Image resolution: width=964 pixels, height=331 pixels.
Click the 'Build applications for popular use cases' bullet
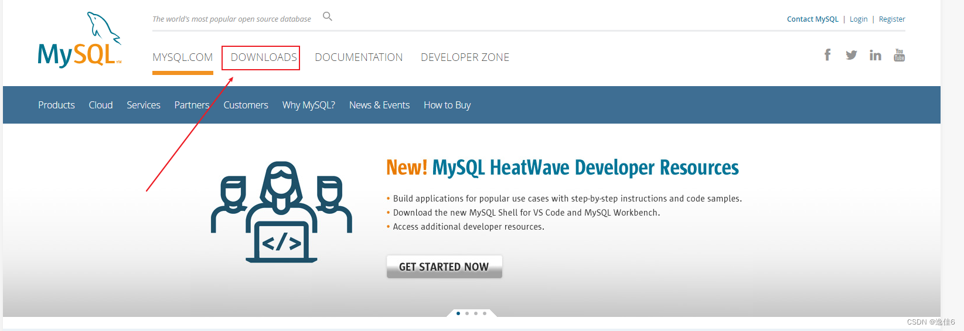pos(567,199)
